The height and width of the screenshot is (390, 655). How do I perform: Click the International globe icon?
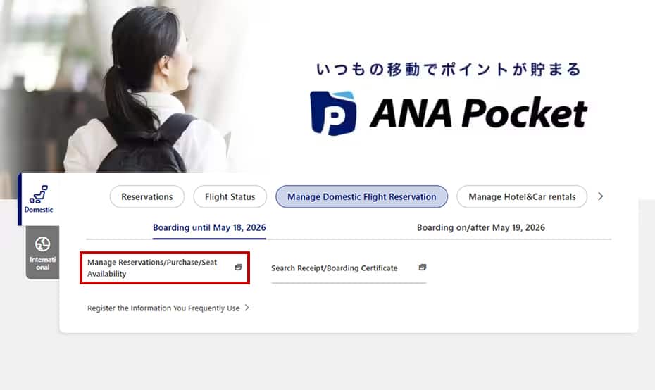(42, 244)
